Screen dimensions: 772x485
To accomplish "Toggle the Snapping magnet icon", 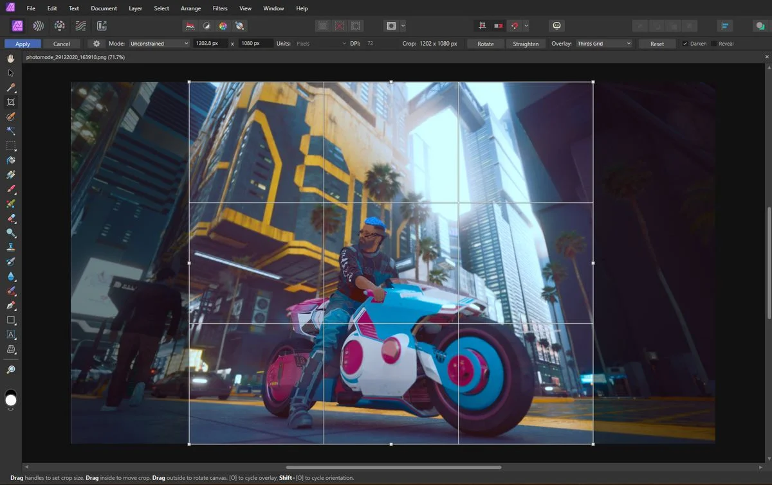I will (514, 26).
